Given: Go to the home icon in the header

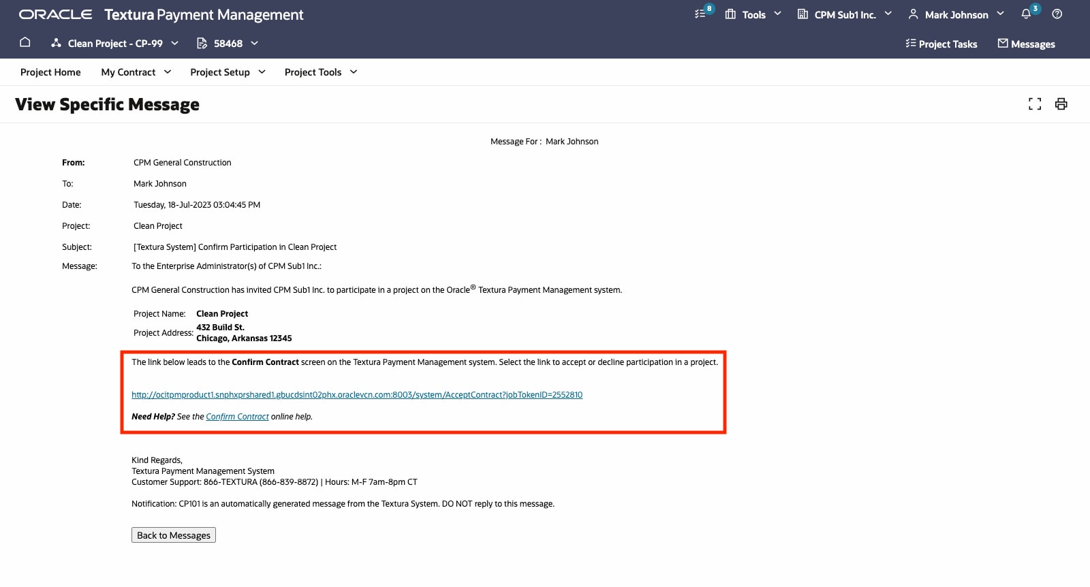Looking at the screenshot, I should coord(25,42).
